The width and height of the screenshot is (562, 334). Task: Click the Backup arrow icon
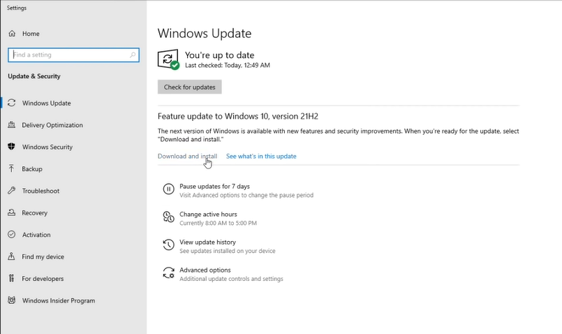pos(12,169)
